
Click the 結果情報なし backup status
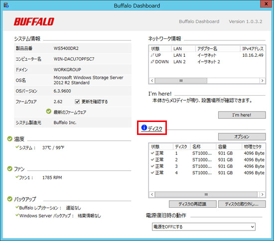pyautogui.click(x=89, y=216)
